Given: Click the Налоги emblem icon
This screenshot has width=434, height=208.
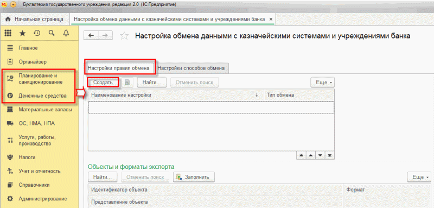Looking at the screenshot, I should 10,157.
